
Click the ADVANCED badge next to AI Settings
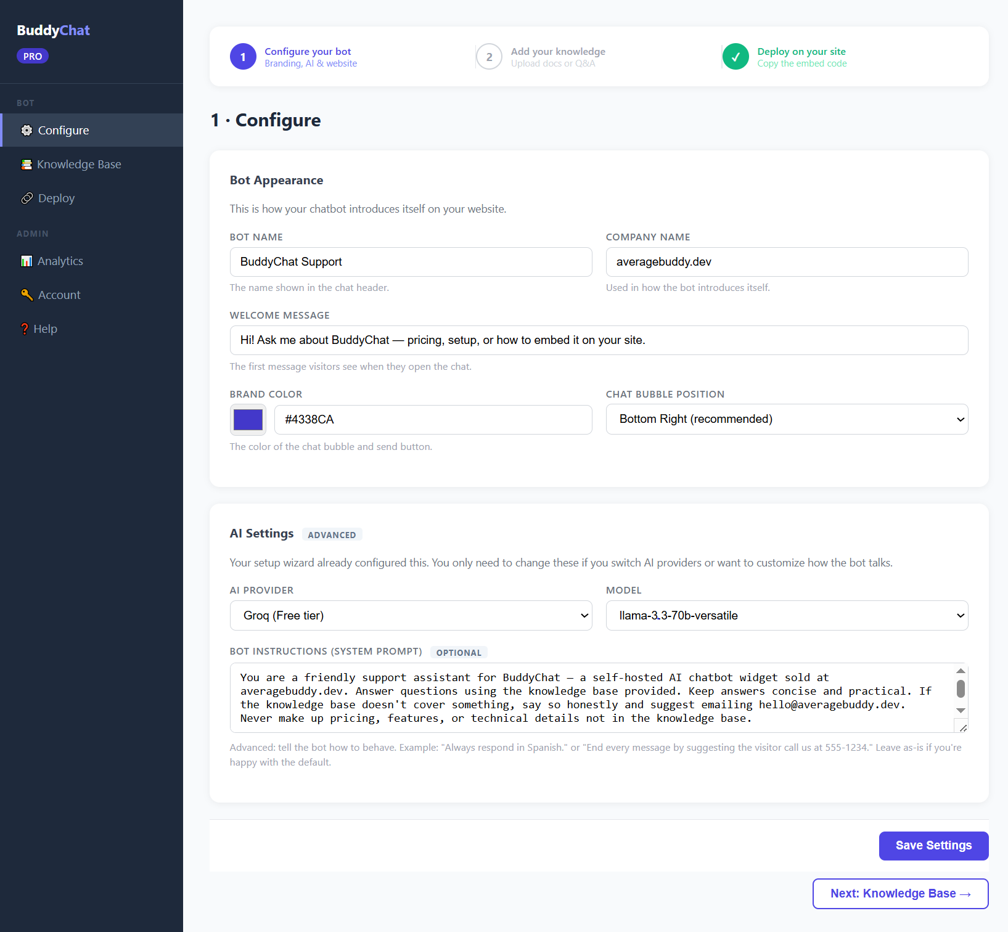332,535
